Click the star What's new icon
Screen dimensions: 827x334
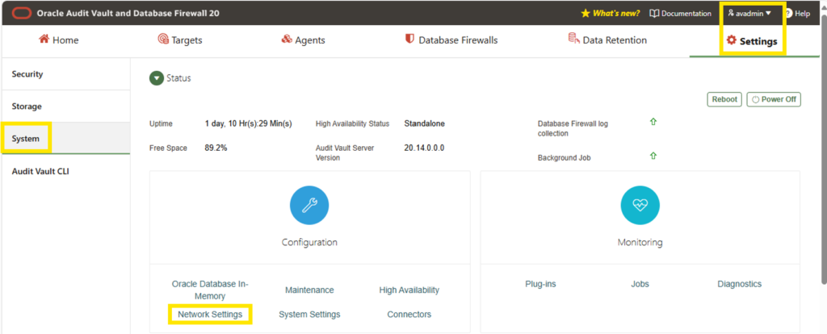[585, 14]
